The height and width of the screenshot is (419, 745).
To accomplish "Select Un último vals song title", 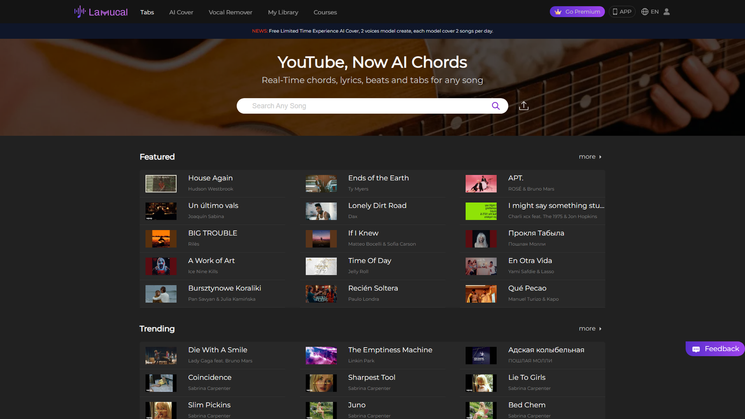I will click(213, 205).
